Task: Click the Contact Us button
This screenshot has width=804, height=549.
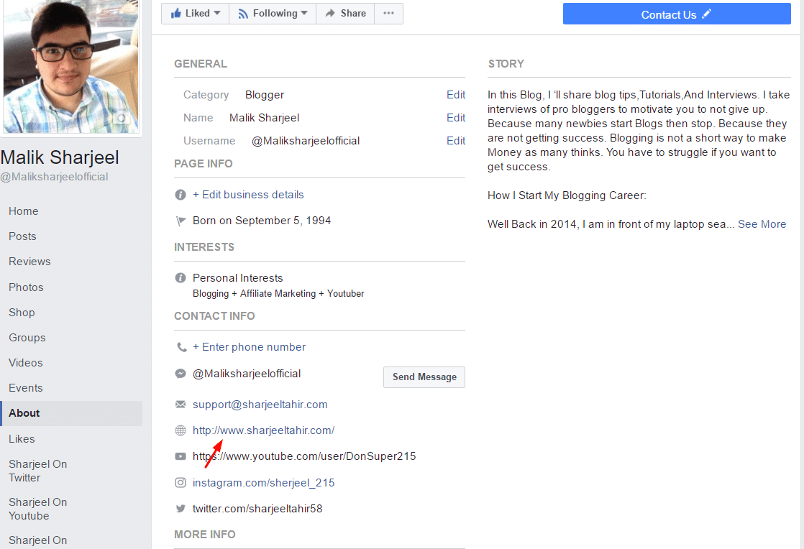Action: (x=677, y=14)
